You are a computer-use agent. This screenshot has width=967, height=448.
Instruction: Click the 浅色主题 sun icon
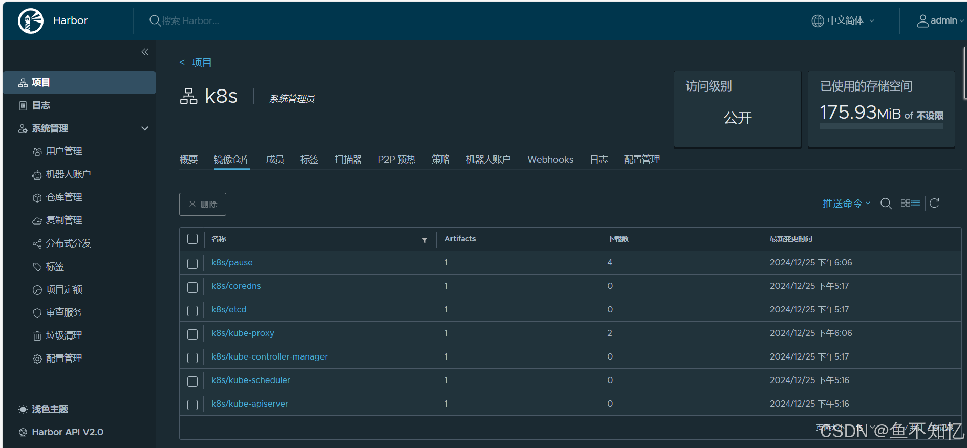tap(23, 409)
